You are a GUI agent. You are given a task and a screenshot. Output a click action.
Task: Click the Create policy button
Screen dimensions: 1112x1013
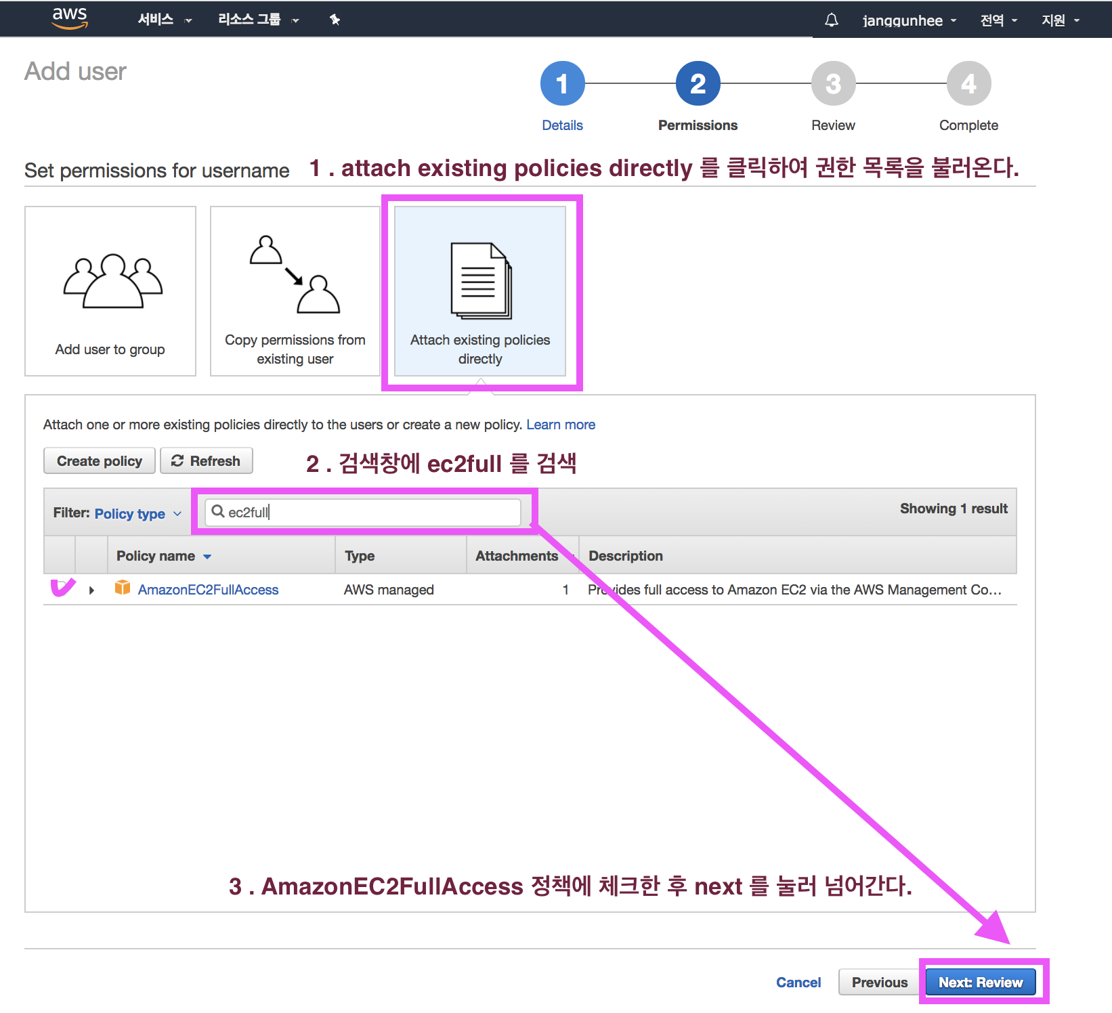coord(100,460)
